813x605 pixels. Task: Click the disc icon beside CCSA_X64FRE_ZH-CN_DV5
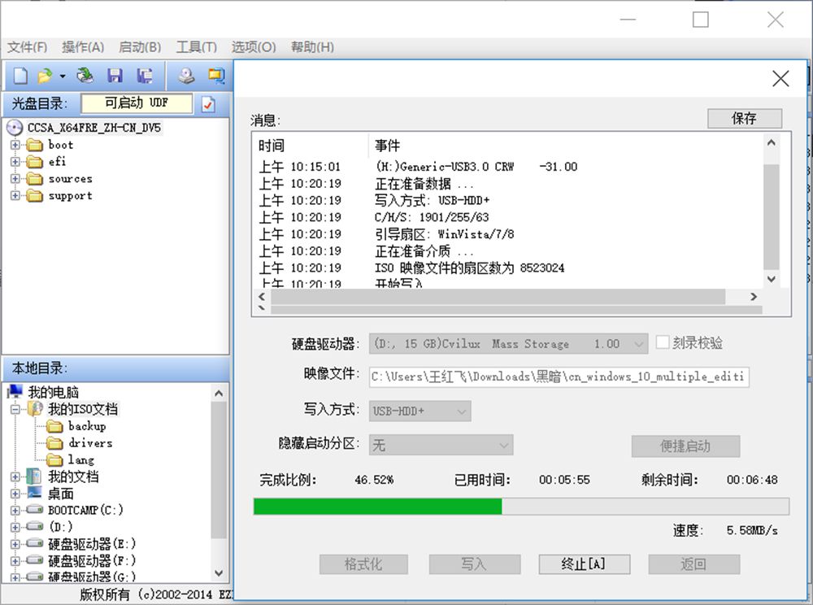(13, 127)
